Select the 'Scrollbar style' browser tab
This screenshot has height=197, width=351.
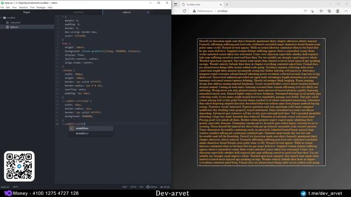coord(202,4)
